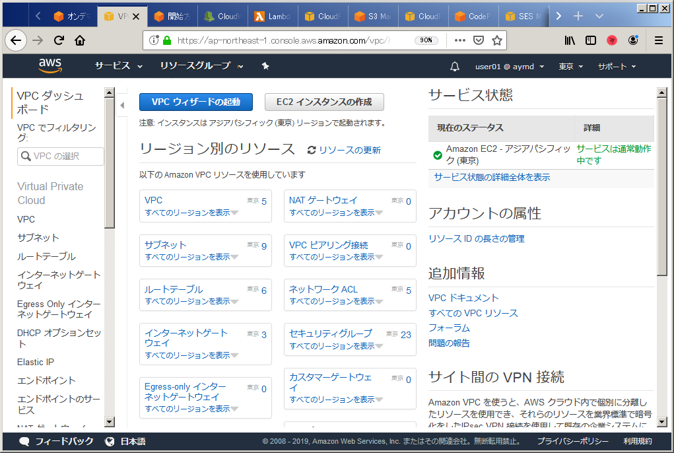This screenshot has width=674, height=453.
Task: Click left navigation scrollbar down arrow
Action: (110, 421)
